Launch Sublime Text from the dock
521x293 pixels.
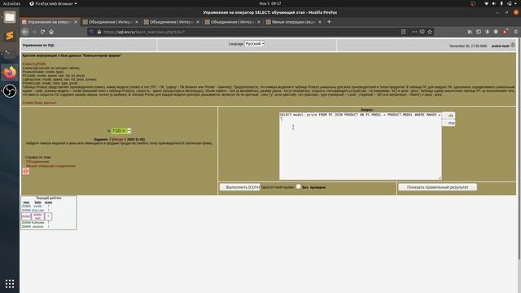10,35
